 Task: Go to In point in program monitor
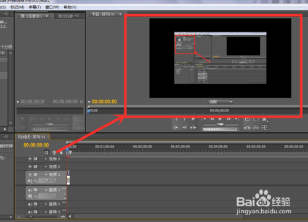(176, 127)
